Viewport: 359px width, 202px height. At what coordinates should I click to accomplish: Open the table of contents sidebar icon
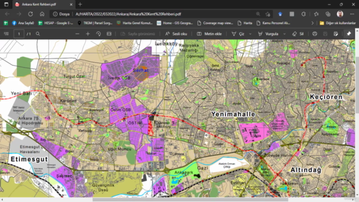(x=6, y=34)
